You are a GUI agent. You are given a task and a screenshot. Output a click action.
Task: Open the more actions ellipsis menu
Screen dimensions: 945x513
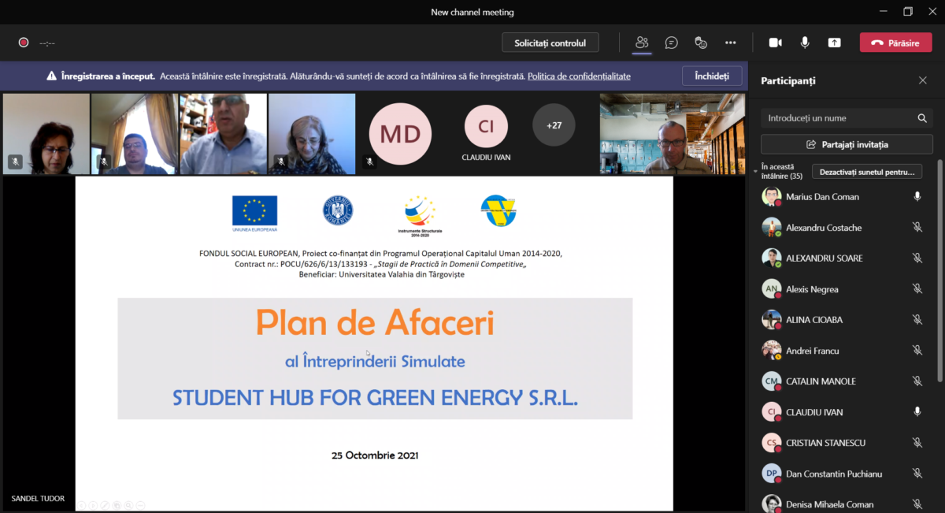pos(730,43)
